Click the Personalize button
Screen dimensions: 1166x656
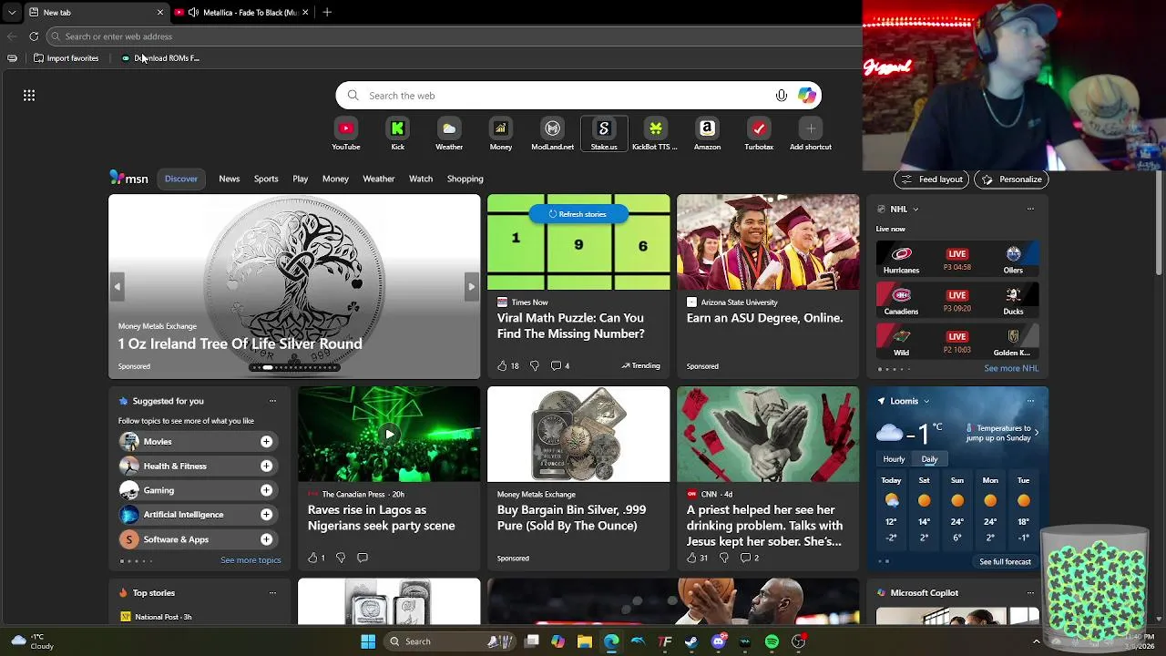tap(1011, 179)
